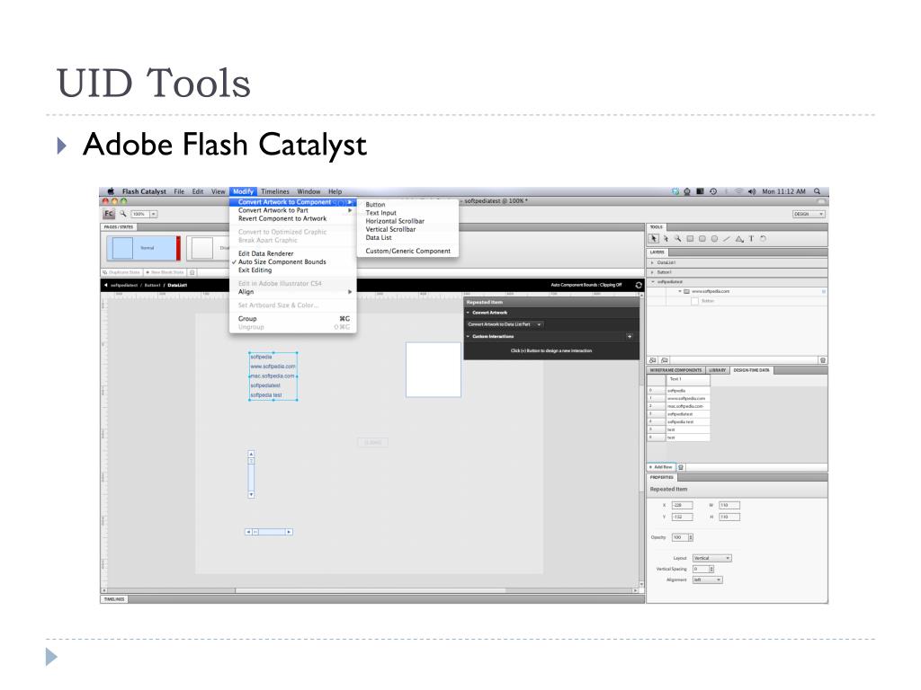The height and width of the screenshot is (690, 921).
Task: Open the Layout Vertical dropdown
Action: 712,558
